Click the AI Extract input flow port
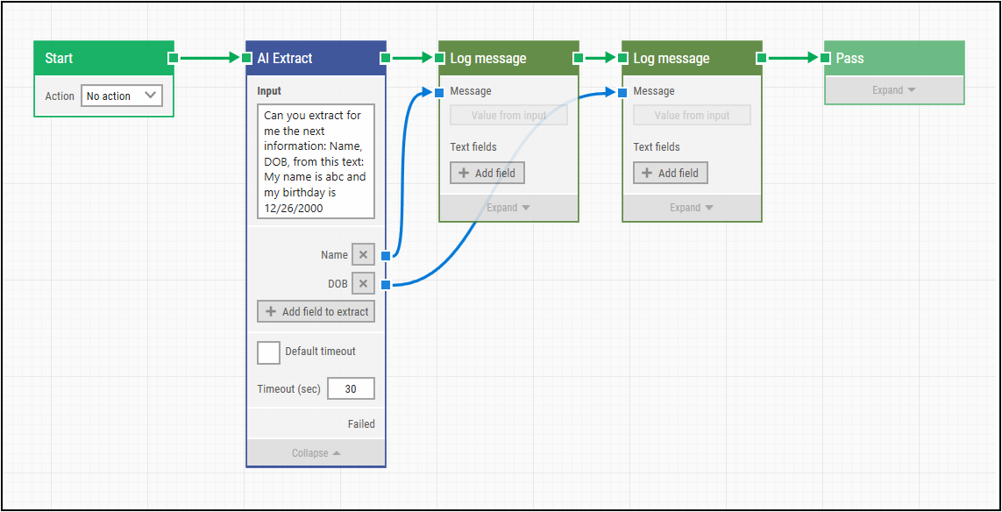This screenshot has width=1002, height=512. 247,58
